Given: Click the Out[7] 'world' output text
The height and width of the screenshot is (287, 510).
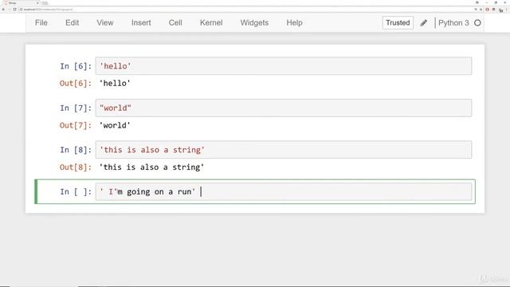Looking at the screenshot, I should tap(115, 125).
